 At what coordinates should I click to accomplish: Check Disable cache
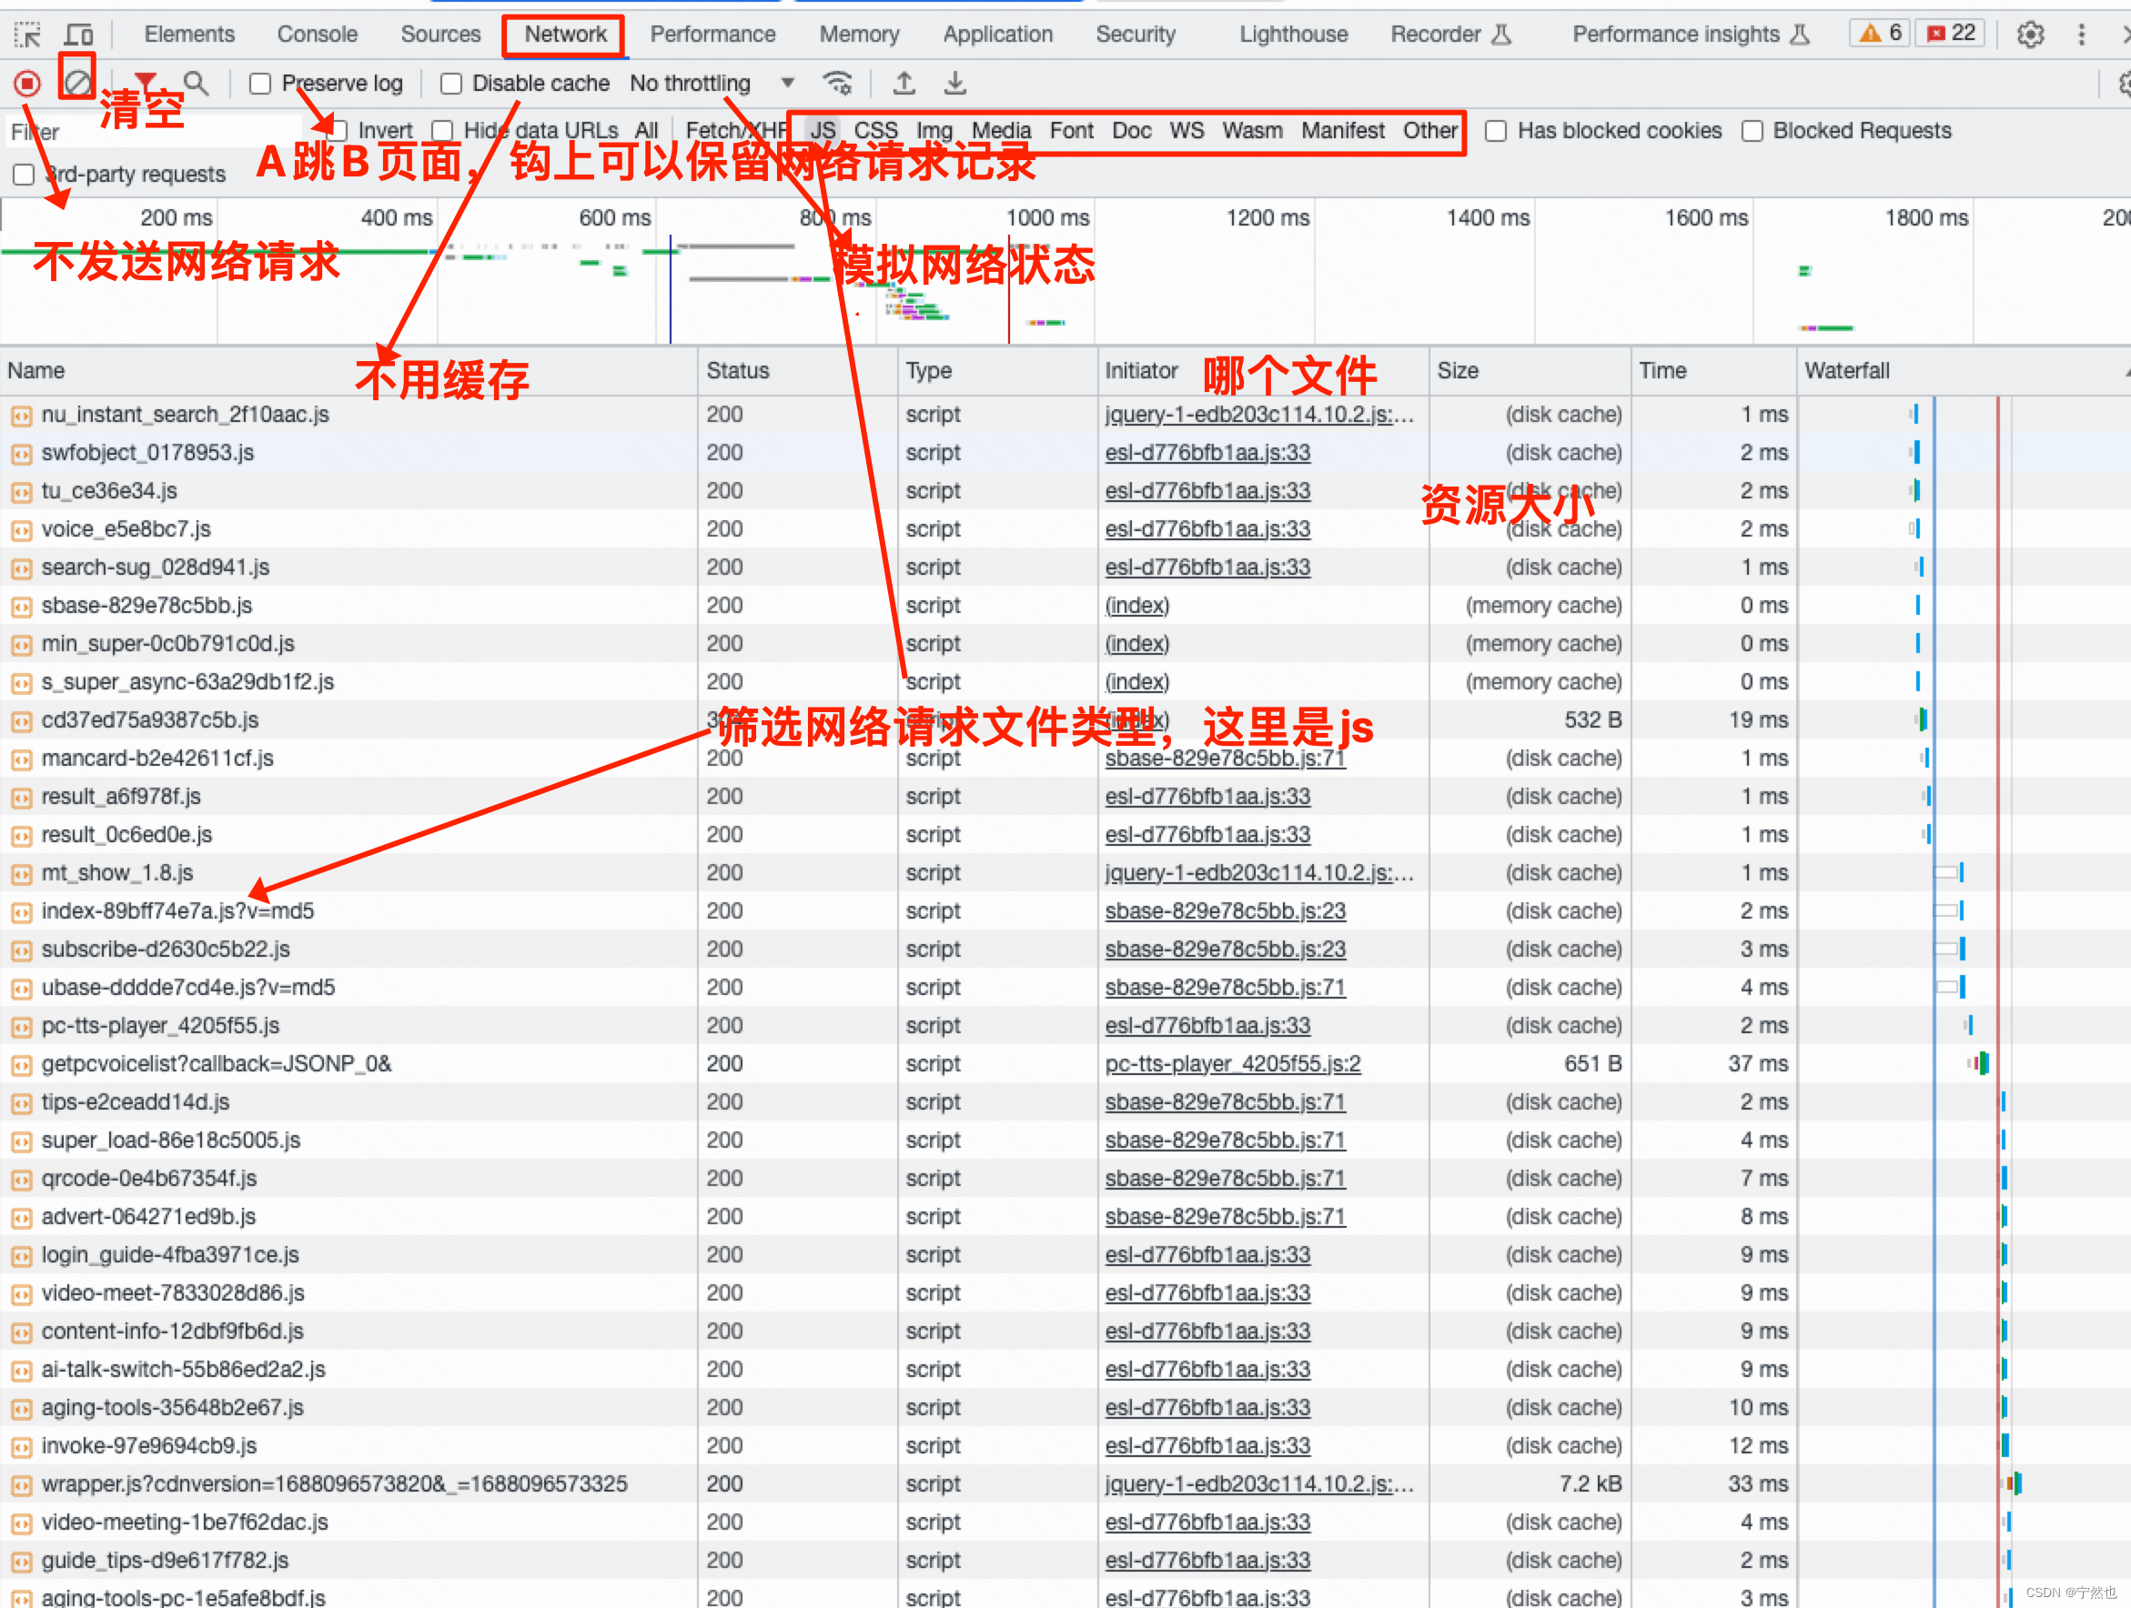[x=451, y=84]
